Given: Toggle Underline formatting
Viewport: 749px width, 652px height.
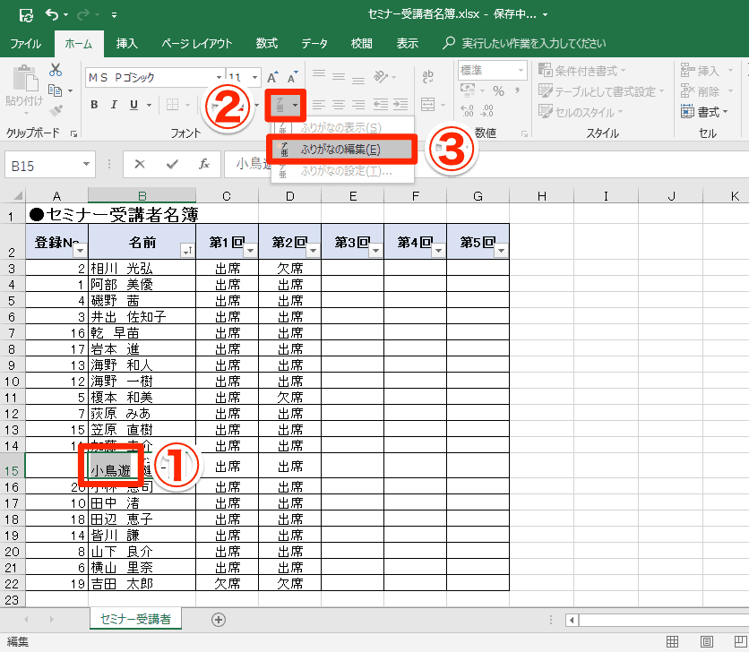Looking at the screenshot, I should click(x=134, y=105).
